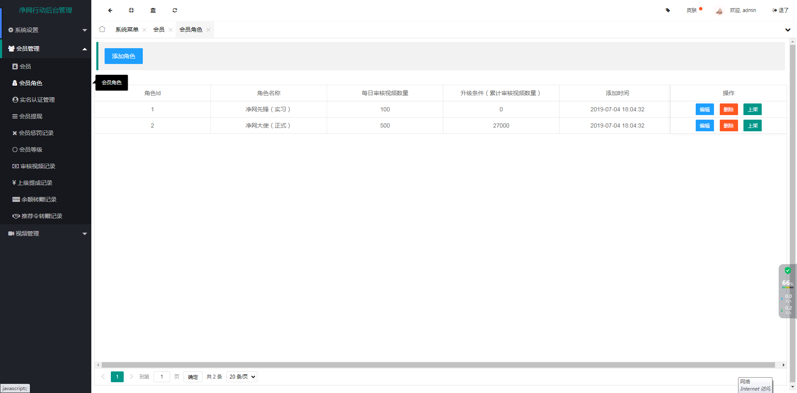
Task: Select the 会员角色 tab
Action: coord(191,29)
